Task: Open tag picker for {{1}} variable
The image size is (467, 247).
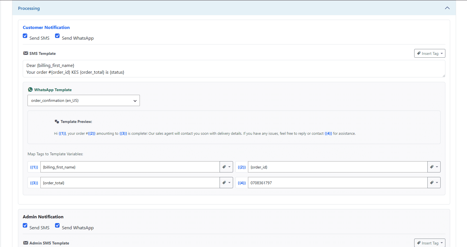Action: click(226, 167)
